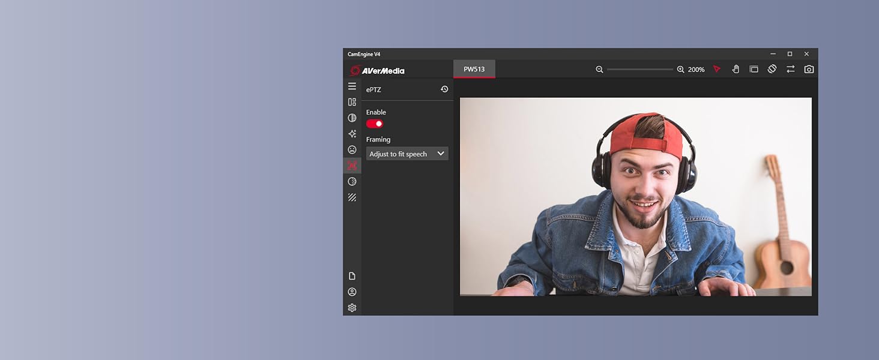Click the rotate view icon
879x360 pixels.
[772, 69]
